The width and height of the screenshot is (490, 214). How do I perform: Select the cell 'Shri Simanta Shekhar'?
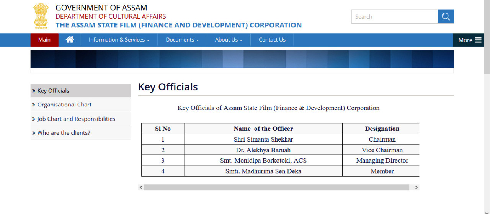263,139
